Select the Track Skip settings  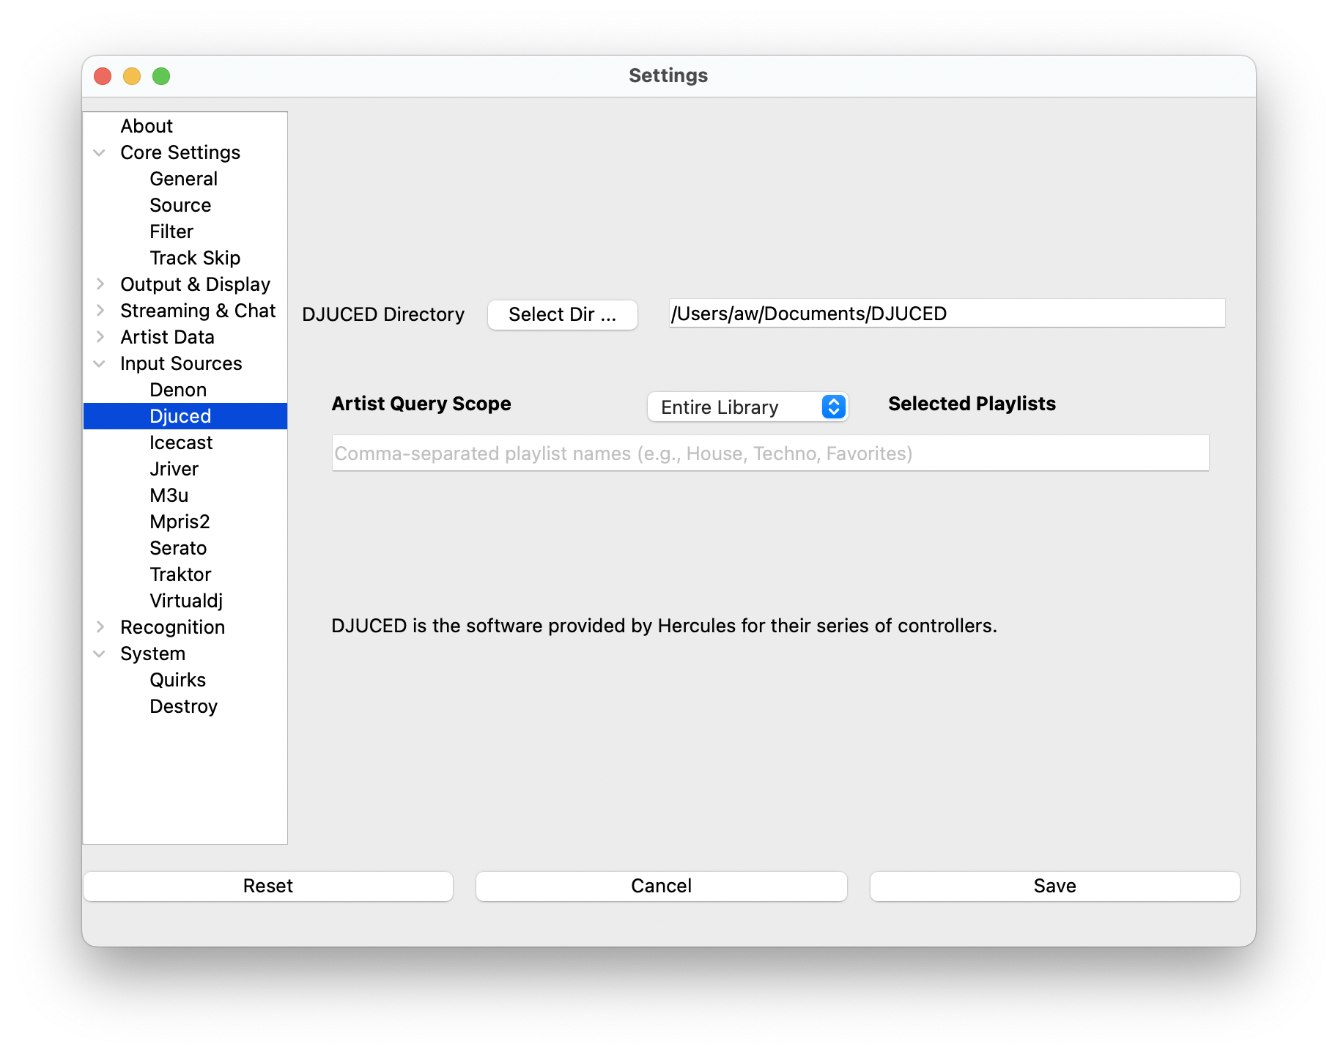tap(195, 257)
